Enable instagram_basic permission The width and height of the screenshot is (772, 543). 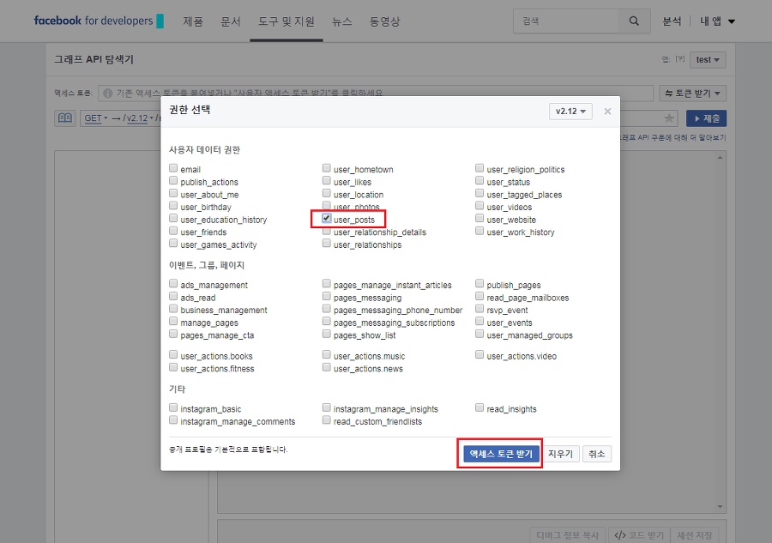(173, 407)
